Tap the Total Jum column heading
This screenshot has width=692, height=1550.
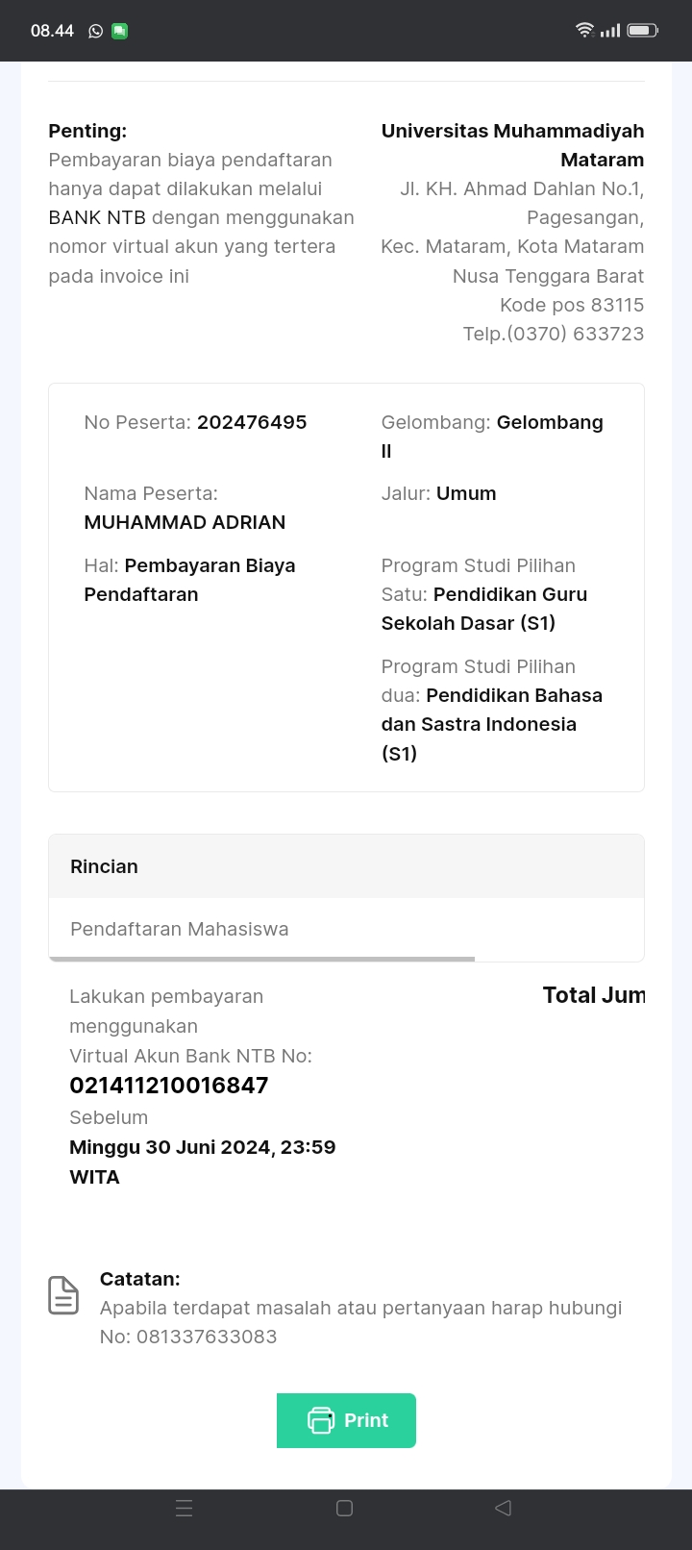tap(593, 995)
